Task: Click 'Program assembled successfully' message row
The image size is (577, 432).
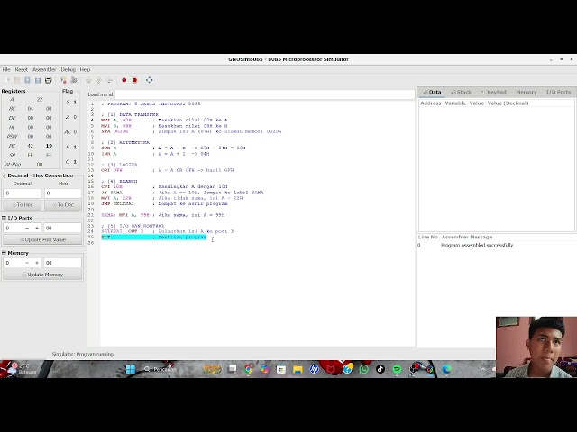Action: pos(477,245)
